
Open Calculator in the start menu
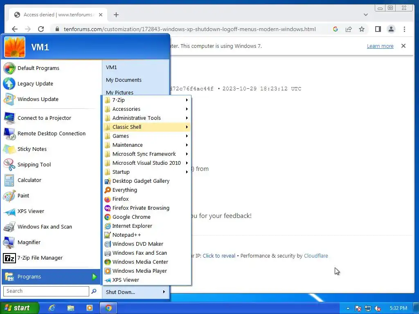pyautogui.click(x=51, y=180)
